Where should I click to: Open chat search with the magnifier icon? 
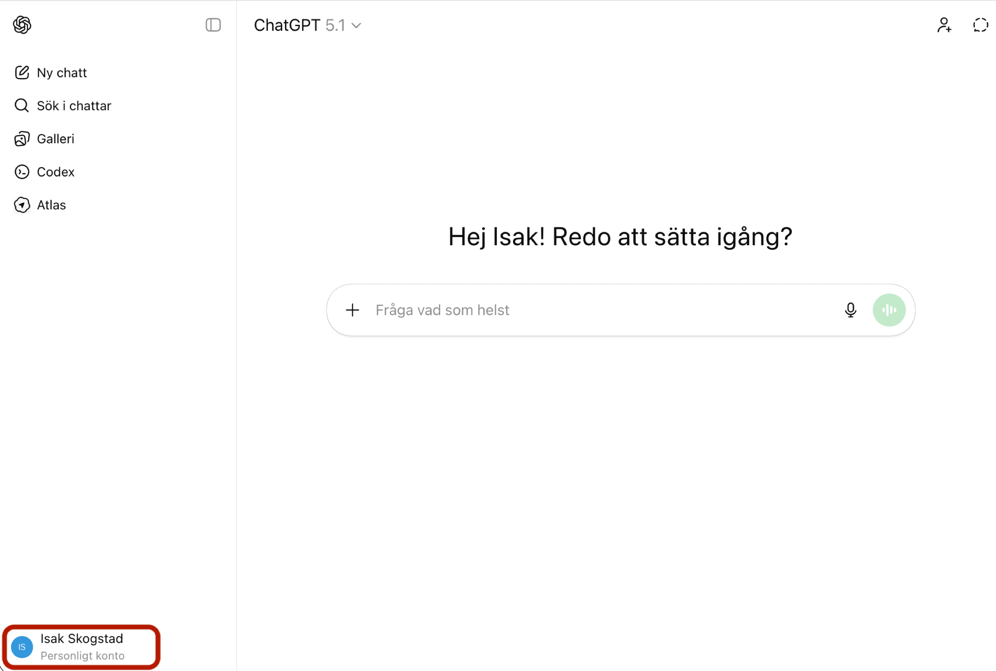tap(22, 105)
